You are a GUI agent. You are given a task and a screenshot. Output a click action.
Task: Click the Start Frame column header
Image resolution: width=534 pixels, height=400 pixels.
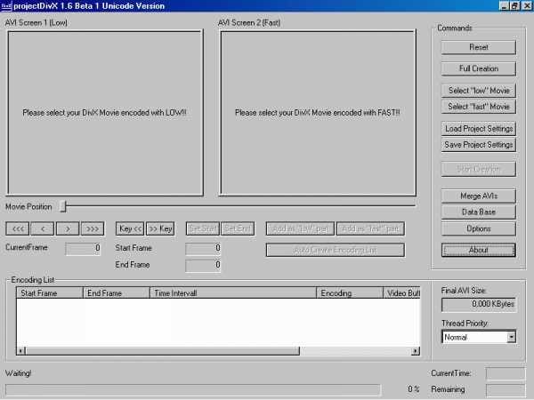49,292
